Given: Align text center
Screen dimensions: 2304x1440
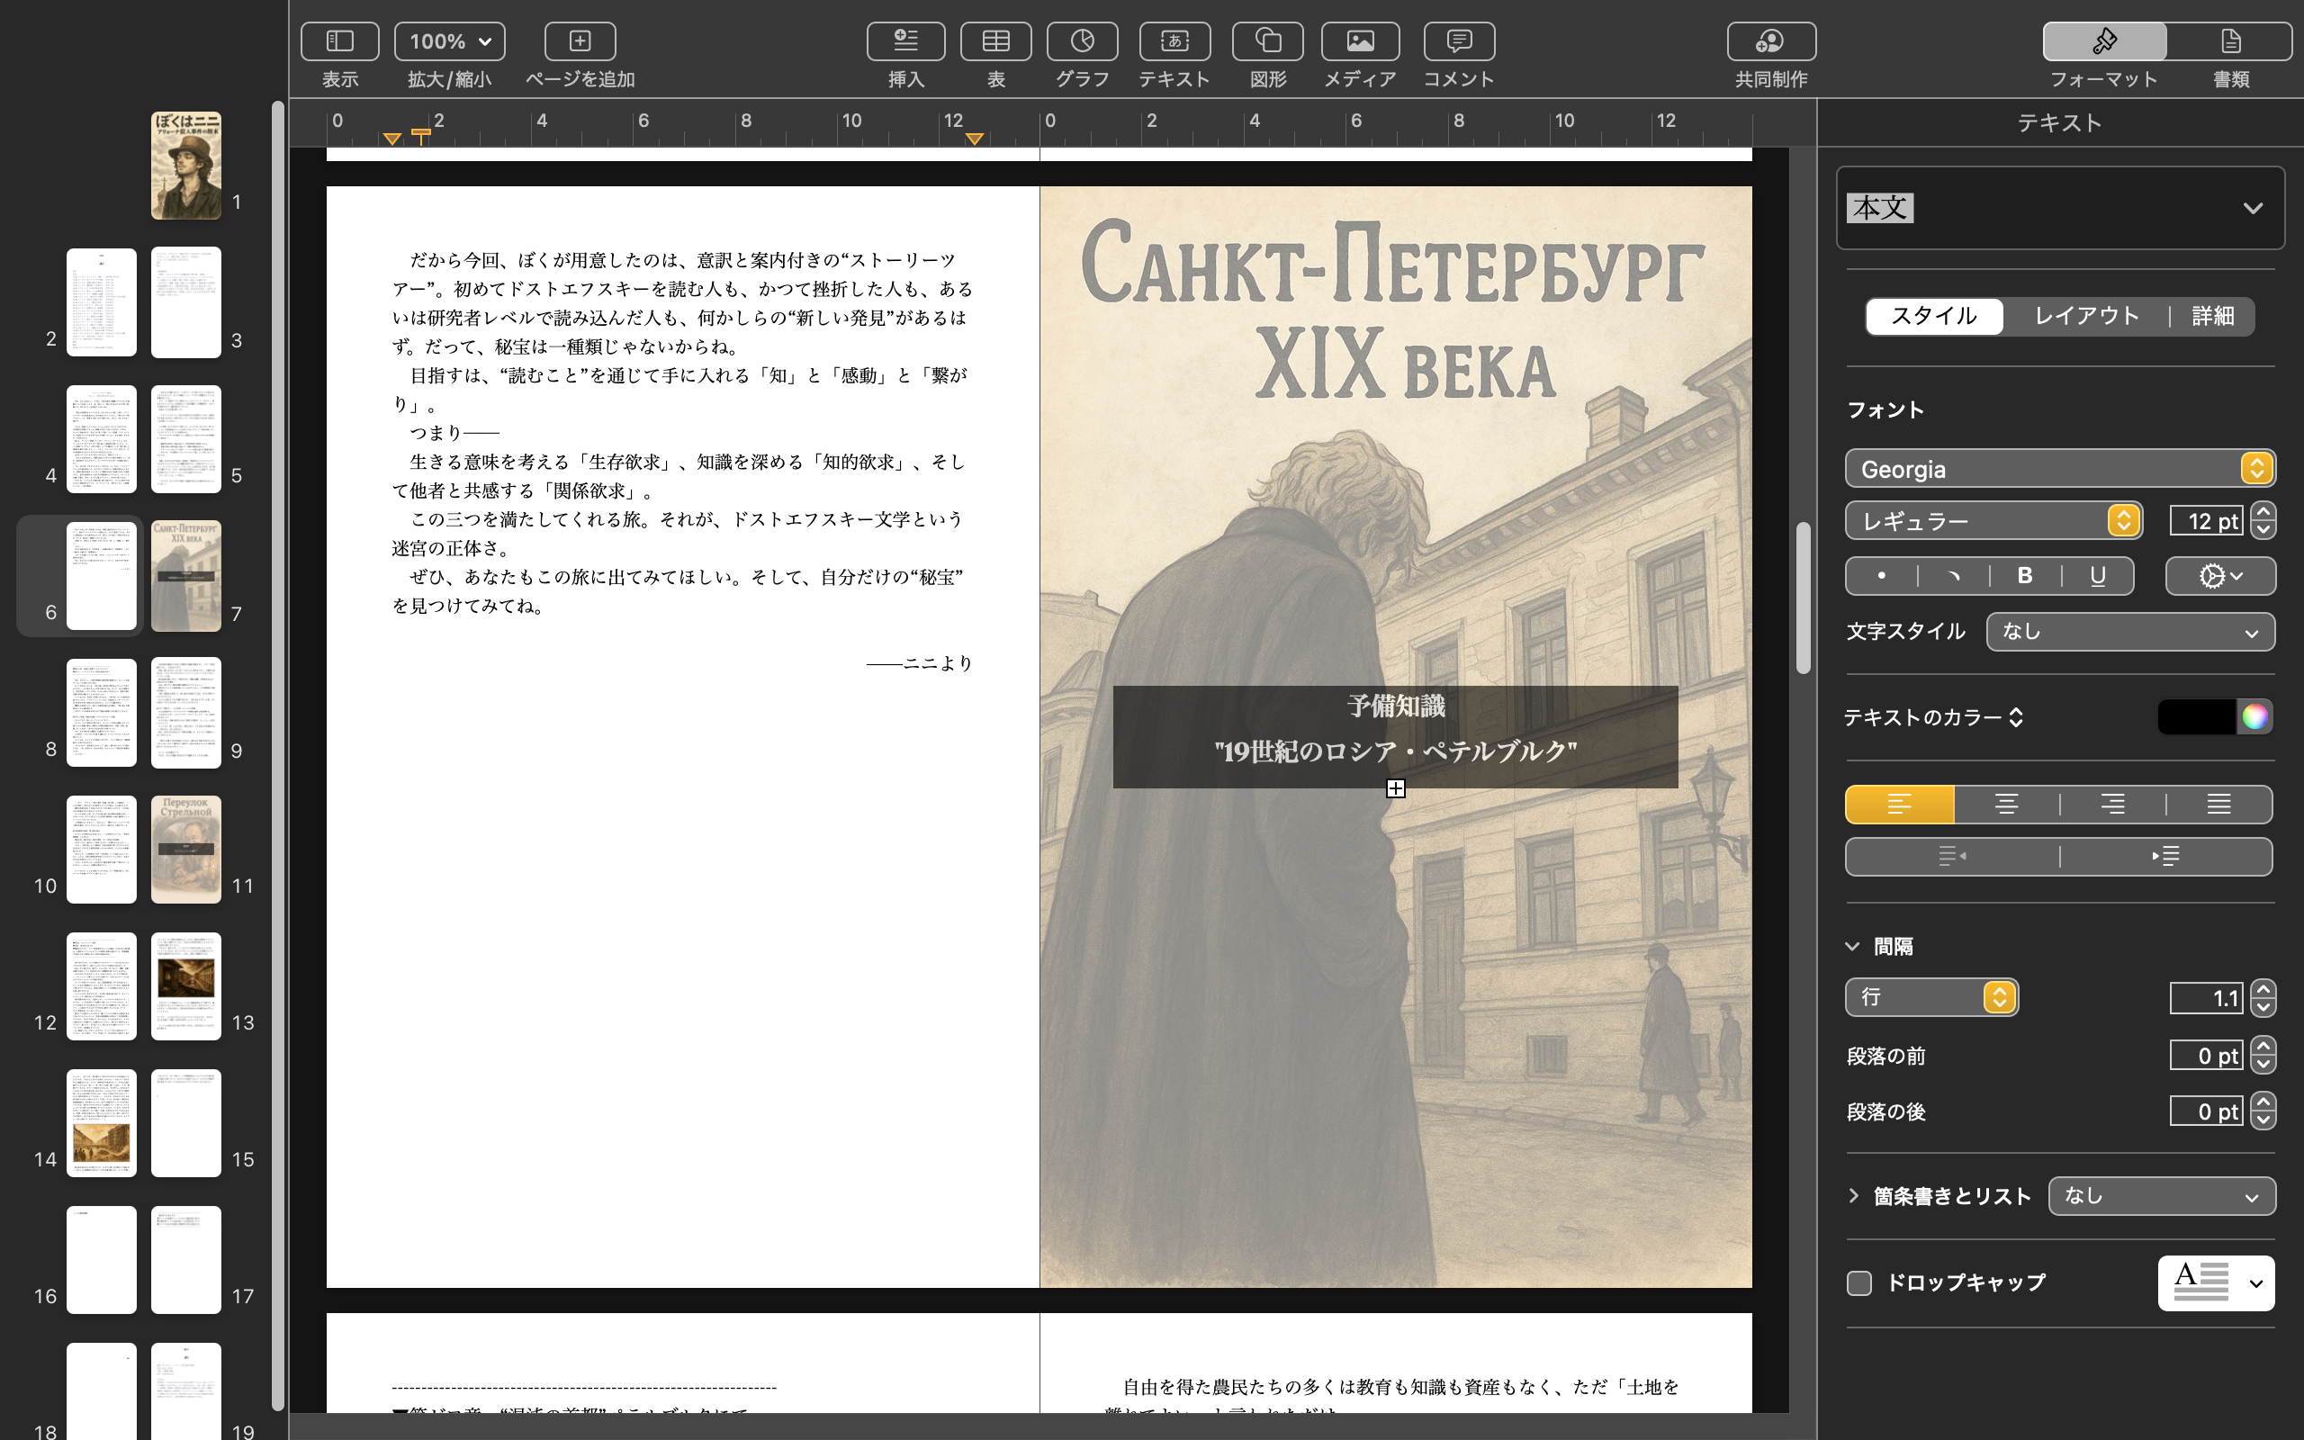Looking at the screenshot, I should pos(2006,805).
